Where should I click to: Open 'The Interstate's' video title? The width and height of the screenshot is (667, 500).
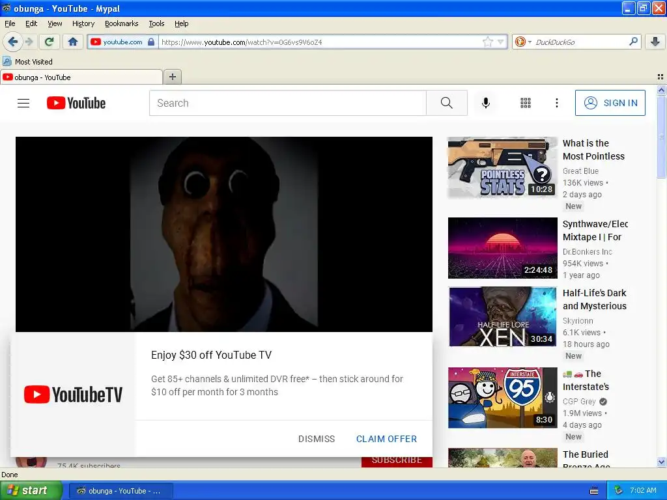pos(586,380)
